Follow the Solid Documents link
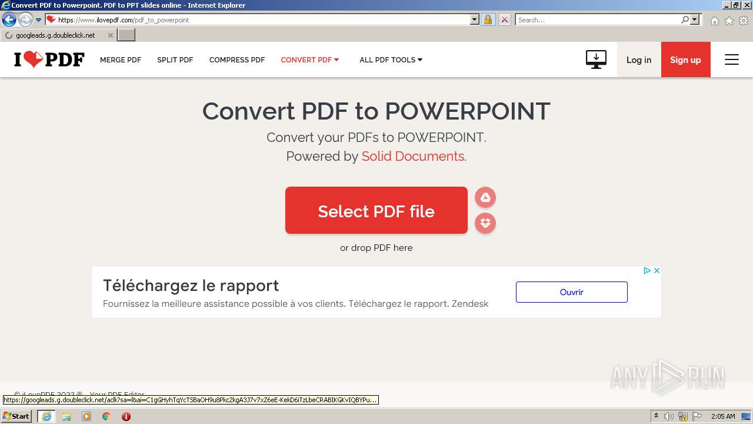The image size is (753, 424). 413,156
